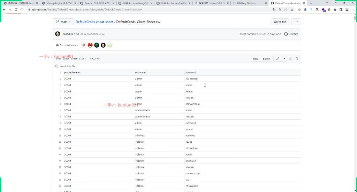Screen dimensions: 357x192
Task: Select Administrator username in row 7
Action: (143, 110)
